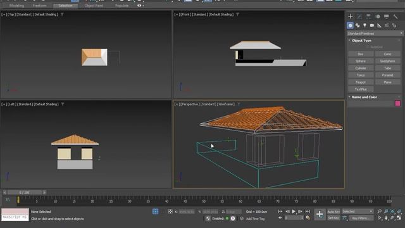Create a Pyramid primitive
405x228 pixels.
(387, 75)
